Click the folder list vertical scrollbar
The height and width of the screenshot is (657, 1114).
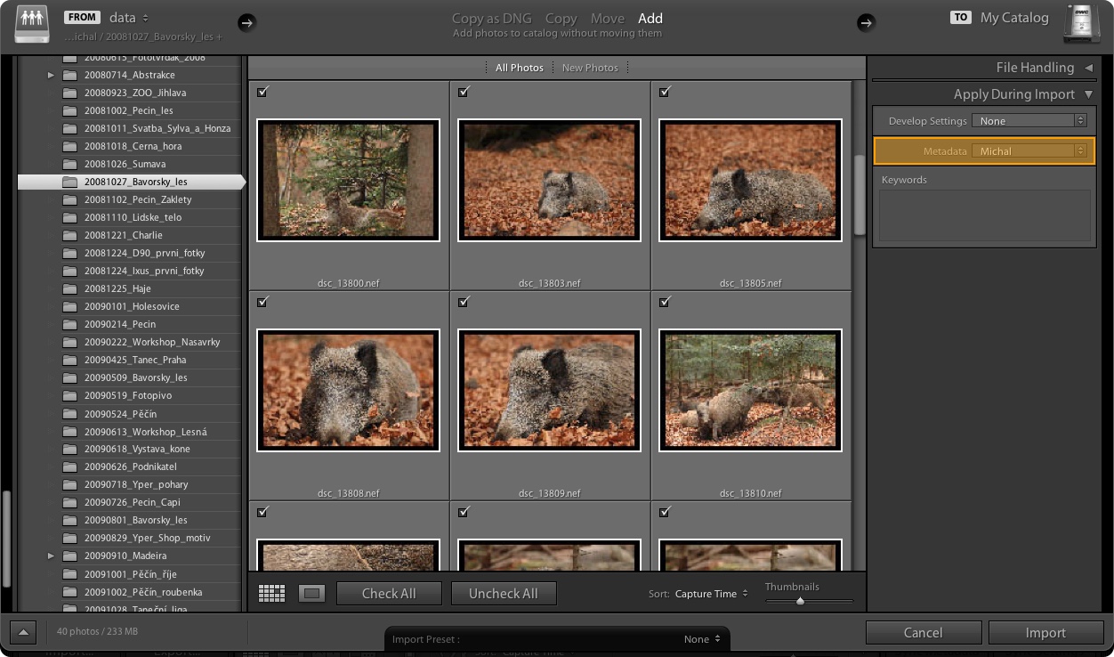tap(7, 539)
